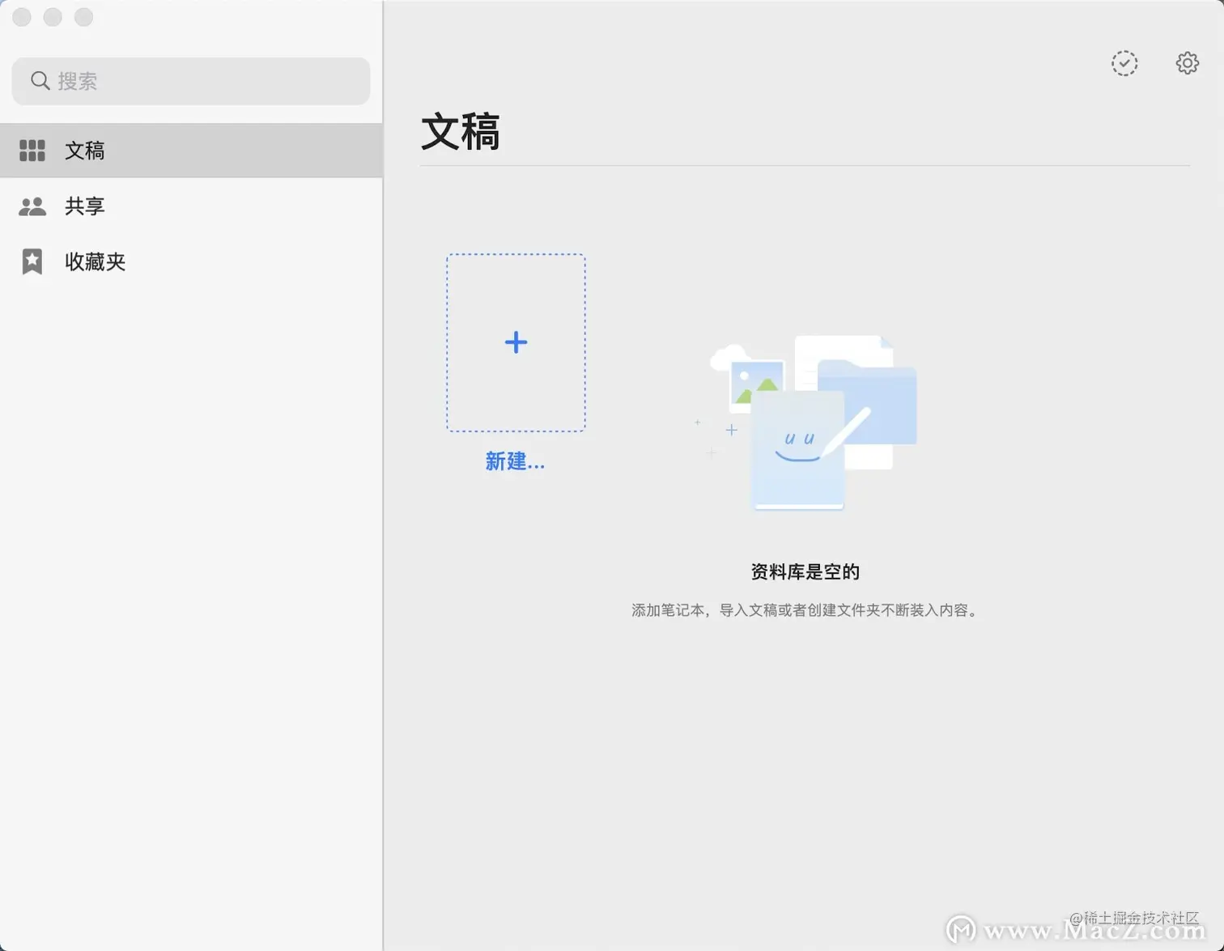The image size is (1224, 951).
Task: Click the shared people icon in sidebar
Action: pyautogui.click(x=32, y=206)
